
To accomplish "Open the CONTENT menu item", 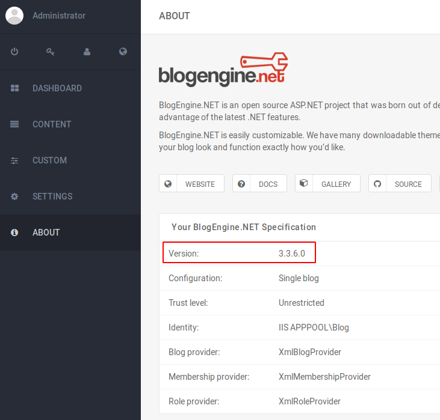I will coord(70,124).
